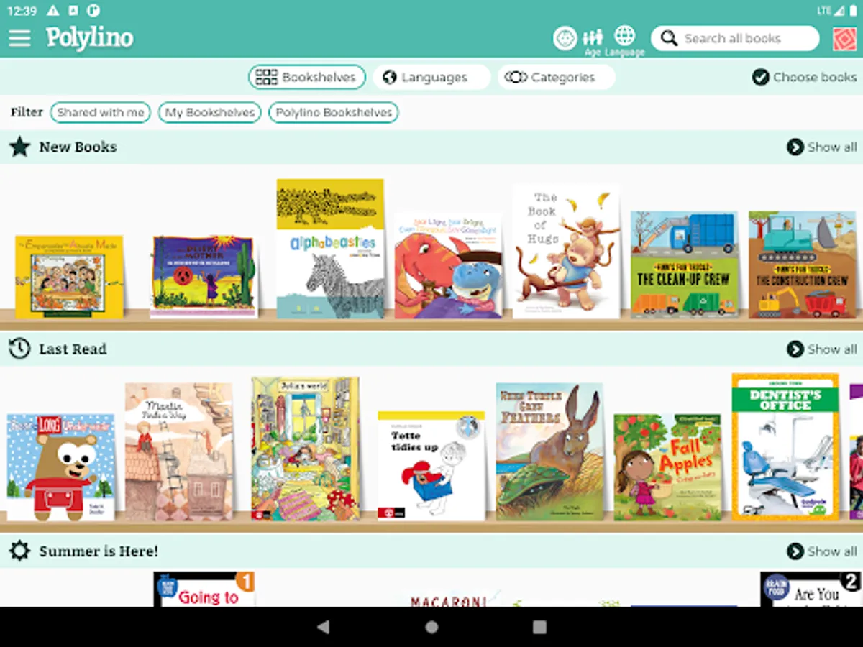Screen dimensions: 863x647
Task: Tap the Android home button
Action: [x=431, y=627]
